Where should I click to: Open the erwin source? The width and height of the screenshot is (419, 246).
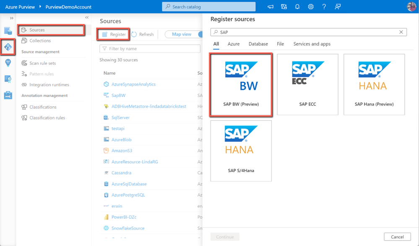tap(117, 206)
